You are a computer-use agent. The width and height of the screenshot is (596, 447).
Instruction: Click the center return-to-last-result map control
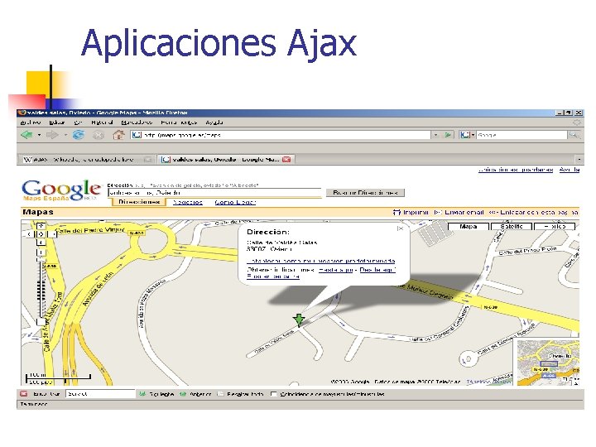tap(41, 234)
